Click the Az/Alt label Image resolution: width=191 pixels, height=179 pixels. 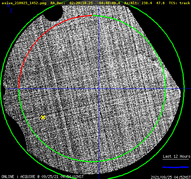(x=131, y=3)
